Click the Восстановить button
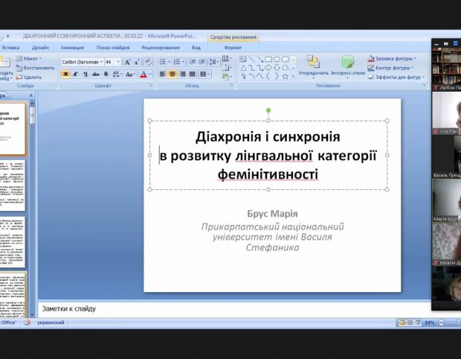Screen dimensions: 461x359 coord(35,68)
